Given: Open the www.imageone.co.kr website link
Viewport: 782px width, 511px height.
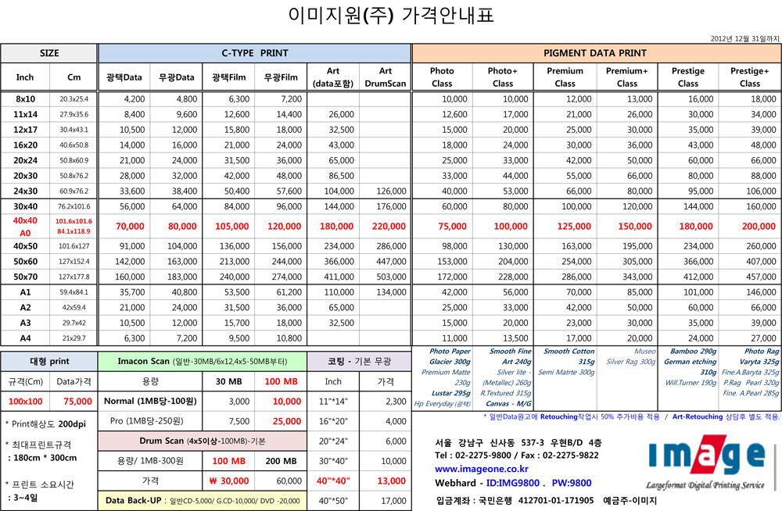Looking at the screenshot, I should click(481, 469).
